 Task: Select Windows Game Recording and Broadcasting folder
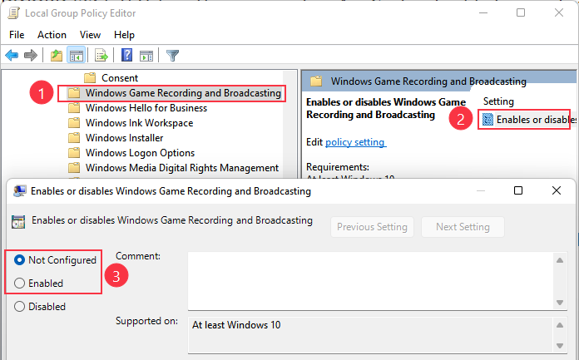coord(183,93)
